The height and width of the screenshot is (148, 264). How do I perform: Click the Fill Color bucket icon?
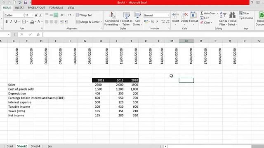click(x=32, y=22)
